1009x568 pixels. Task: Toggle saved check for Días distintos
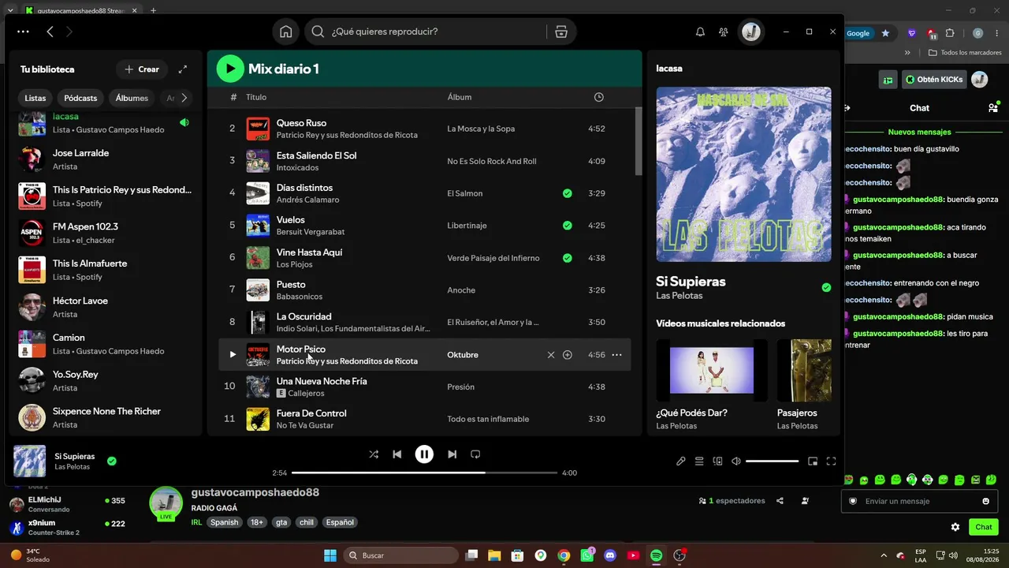[568, 193]
